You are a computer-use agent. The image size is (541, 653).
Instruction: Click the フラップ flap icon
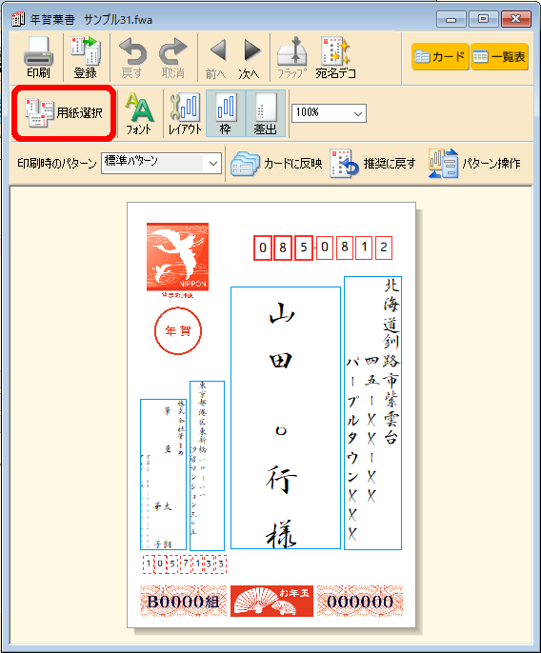click(x=292, y=57)
